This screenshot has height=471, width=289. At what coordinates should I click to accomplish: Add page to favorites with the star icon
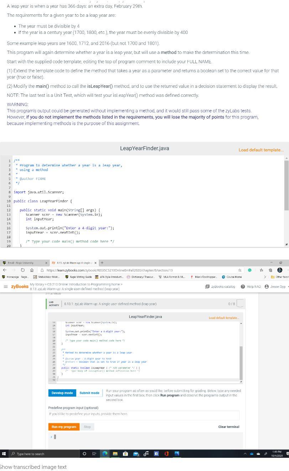click(239, 270)
